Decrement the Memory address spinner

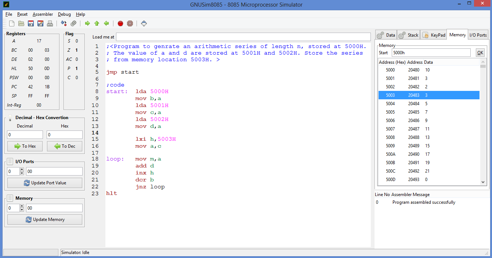point(22,210)
